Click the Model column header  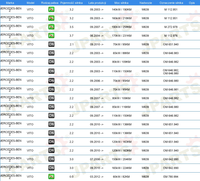pos(30,3)
